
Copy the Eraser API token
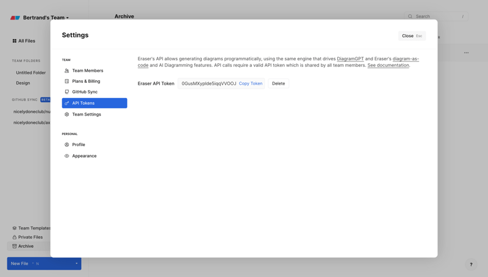pos(251,83)
